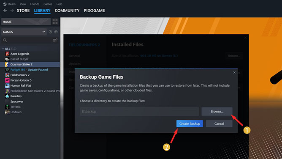Click the back navigation arrow
Viewport: 282px width, 159px height.
tap(5, 11)
